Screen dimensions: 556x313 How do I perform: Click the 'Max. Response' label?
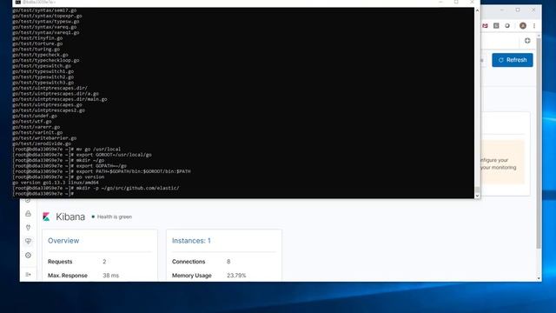(68, 276)
